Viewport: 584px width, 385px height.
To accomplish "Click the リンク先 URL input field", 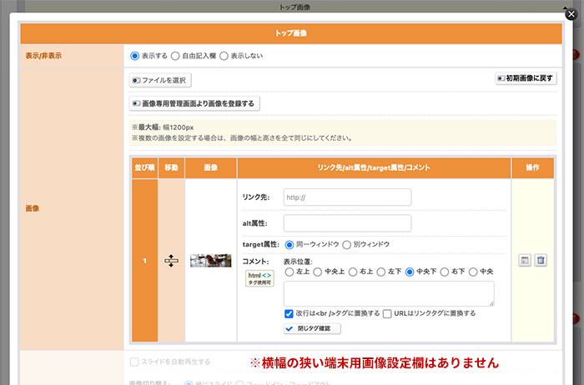I will pos(347,197).
